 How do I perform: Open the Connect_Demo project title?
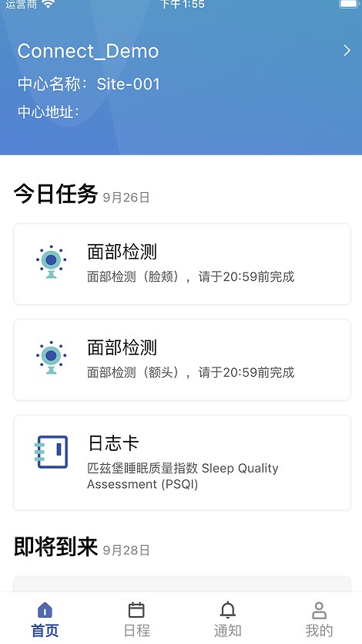(88, 51)
